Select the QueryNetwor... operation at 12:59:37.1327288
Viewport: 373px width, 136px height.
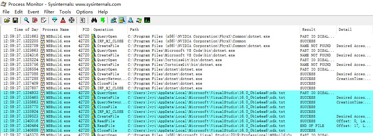pyautogui.click(x=112, y=79)
